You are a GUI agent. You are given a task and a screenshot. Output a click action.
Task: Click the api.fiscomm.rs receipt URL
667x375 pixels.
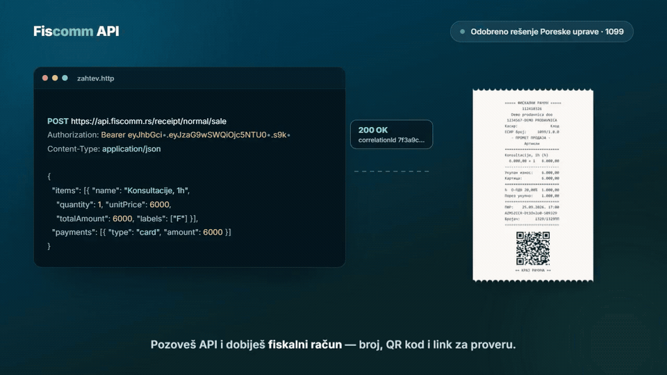pyautogui.click(x=149, y=121)
